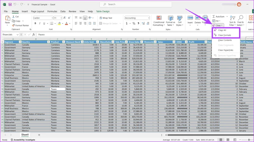Screen dimensions: 254x142
Task: Click the Paste clipboard icon
Action: click(7, 18)
